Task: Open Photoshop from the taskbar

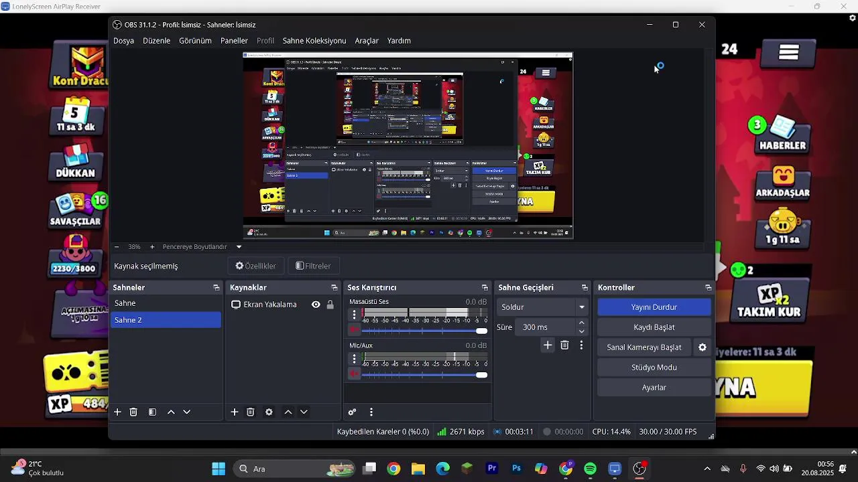Action: tap(516, 469)
